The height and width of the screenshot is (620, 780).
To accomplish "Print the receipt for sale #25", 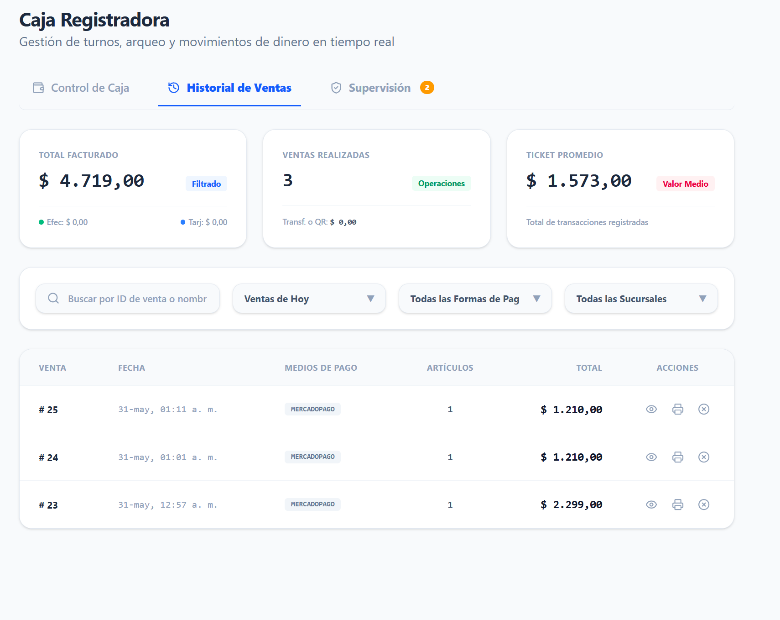I will click(678, 409).
